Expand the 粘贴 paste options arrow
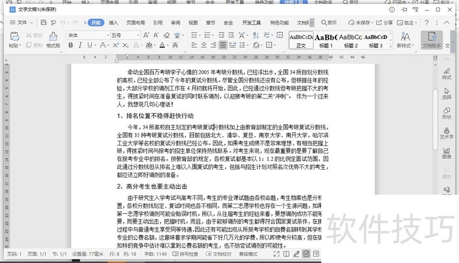Screen dimensions: 459x263 pyautogui.click(x=20, y=46)
